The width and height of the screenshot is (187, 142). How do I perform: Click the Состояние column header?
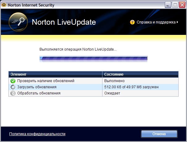[x=140, y=74]
